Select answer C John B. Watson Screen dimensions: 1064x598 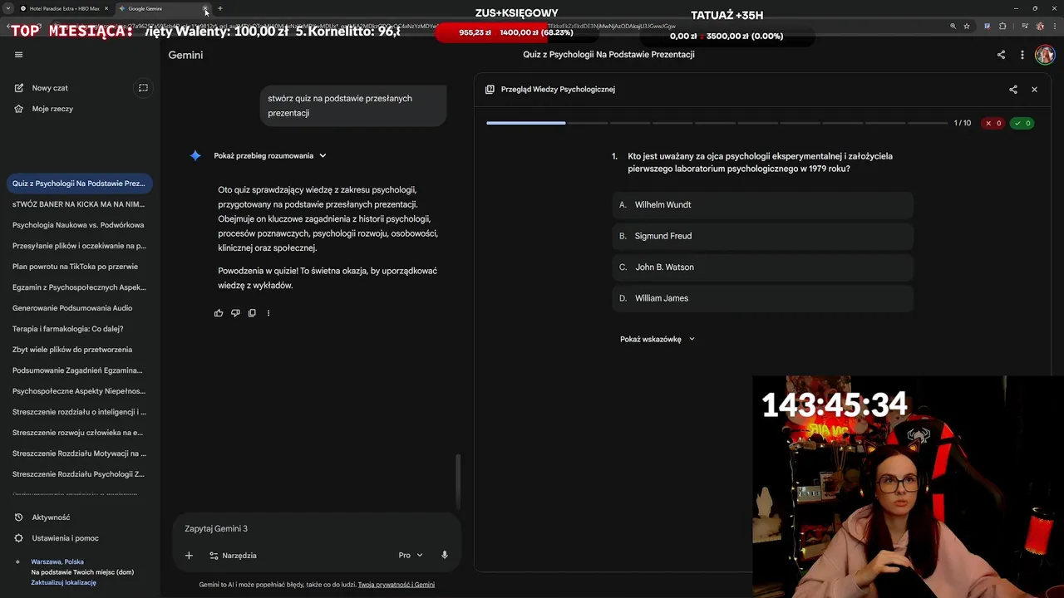(762, 267)
